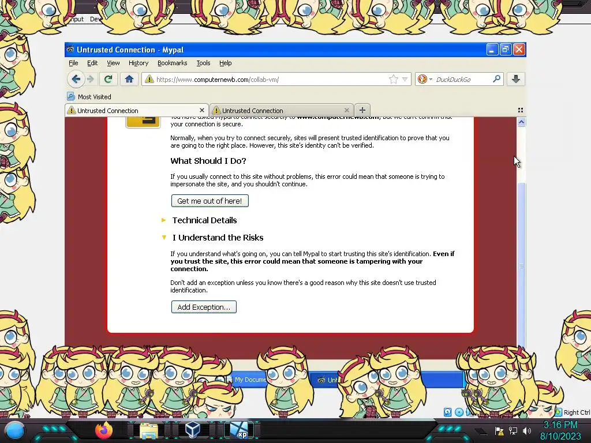Restore down the Mypal window
The width and height of the screenshot is (591, 443).
pos(506,50)
